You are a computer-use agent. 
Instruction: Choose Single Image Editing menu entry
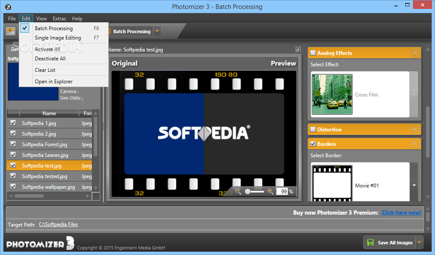coord(64,38)
